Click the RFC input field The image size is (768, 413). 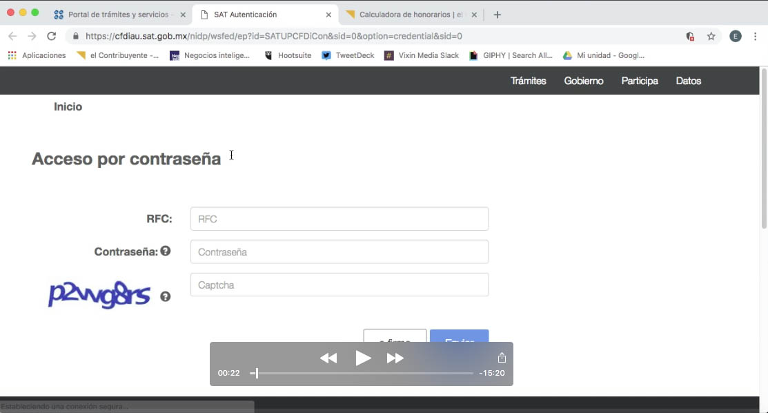(339, 219)
